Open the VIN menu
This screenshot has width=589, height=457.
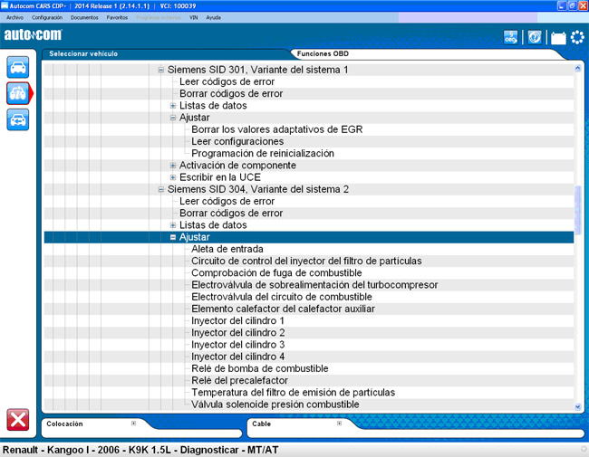[193, 17]
